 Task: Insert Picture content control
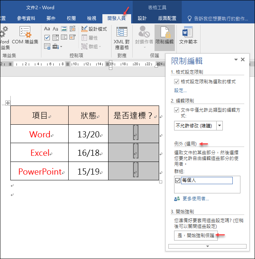click(x=64, y=29)
